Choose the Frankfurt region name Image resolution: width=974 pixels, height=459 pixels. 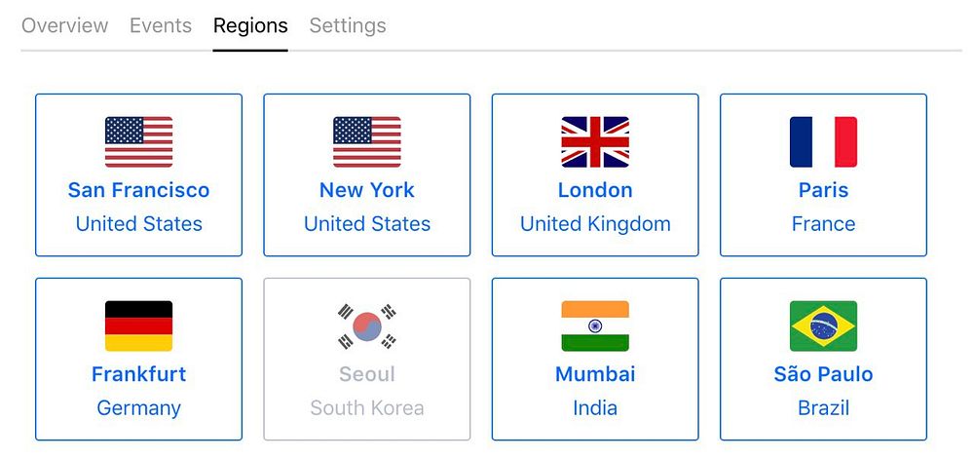(138, 374)
